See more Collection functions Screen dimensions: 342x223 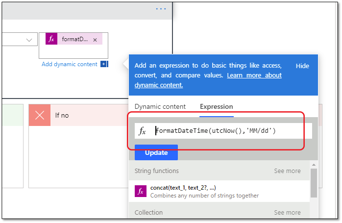click(x=287, y=212)
